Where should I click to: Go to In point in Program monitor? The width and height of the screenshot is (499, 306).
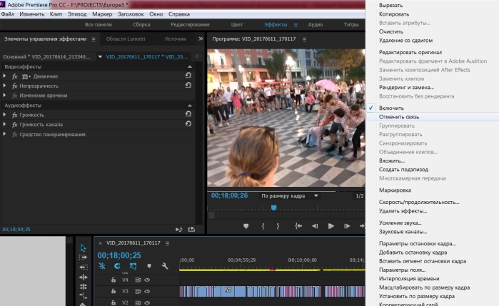pyautogui.click(x=298, y=226)
